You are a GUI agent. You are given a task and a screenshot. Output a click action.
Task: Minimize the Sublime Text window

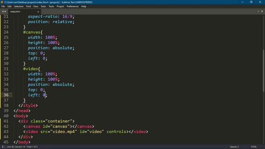click(243, 2)
